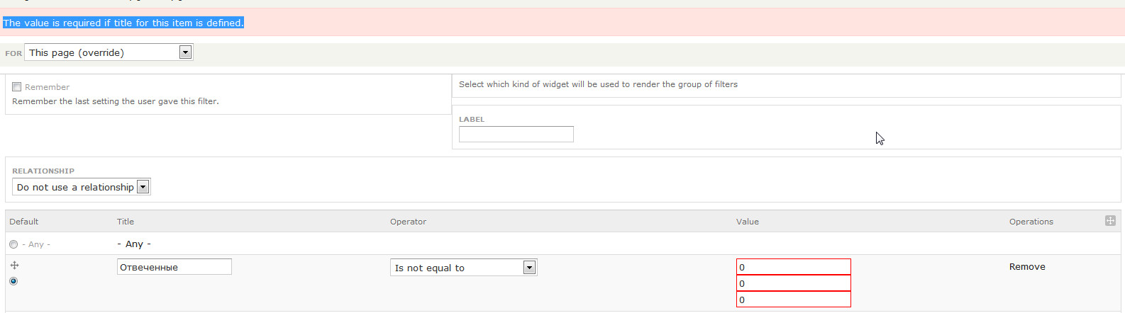This screenshot has width=1125, height=313.
Task: Click the highlighted error message text
Action: coord(123,23)
